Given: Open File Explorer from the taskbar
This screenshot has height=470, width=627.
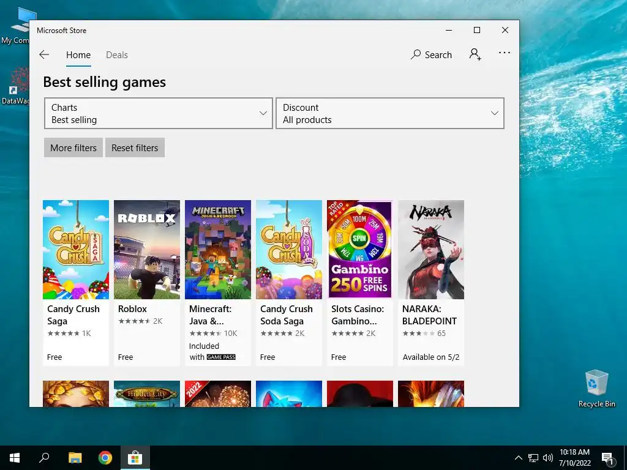Looking at the screenshot, I should pyautogui.click(x=75, y=458).
